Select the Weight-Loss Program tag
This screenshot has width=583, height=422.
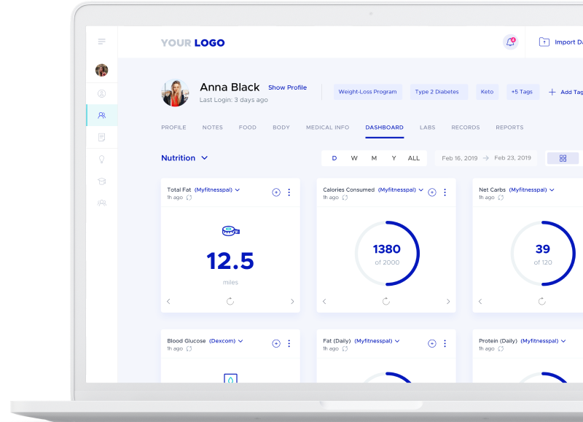367,92
